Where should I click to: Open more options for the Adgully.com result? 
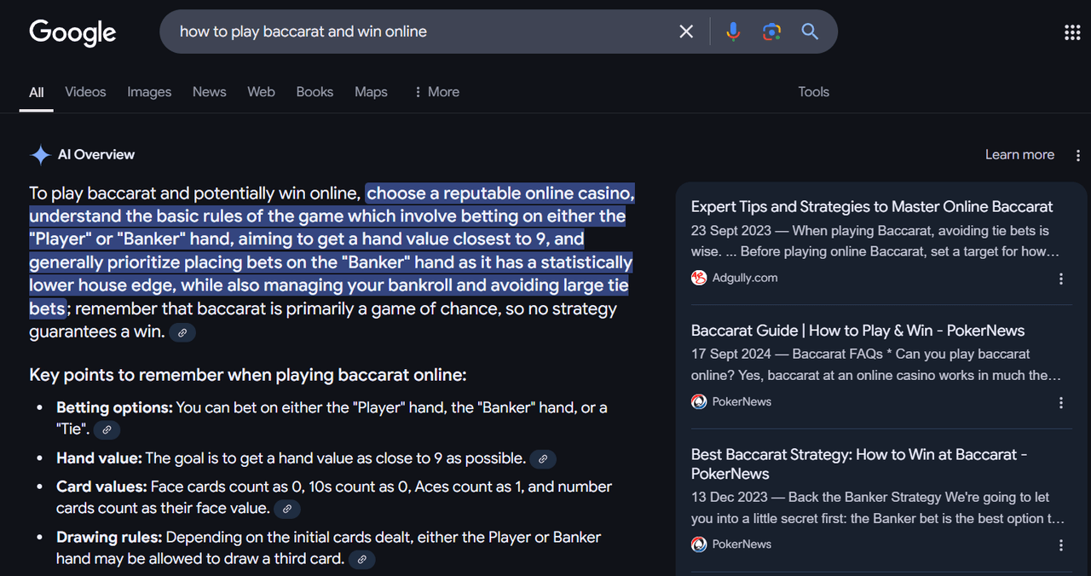click(1061, 279)
